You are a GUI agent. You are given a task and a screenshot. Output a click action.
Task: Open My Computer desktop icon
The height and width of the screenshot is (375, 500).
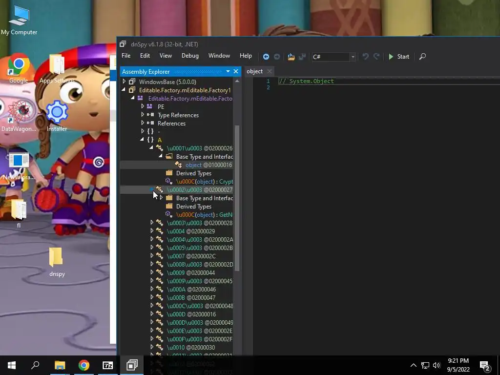pos(19,20)
